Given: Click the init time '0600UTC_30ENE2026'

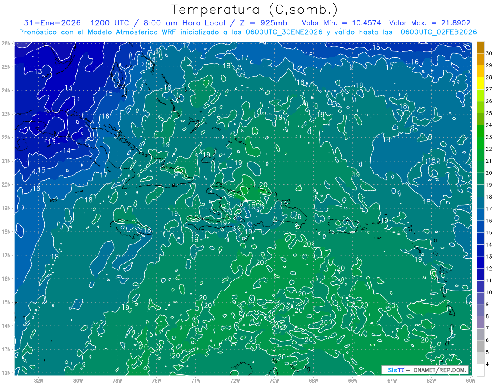Looking at the screenshot, I should coord(285,32).
